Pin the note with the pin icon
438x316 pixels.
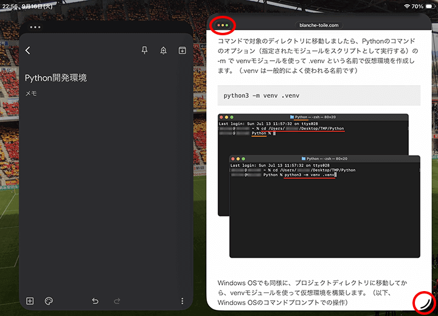(144, 50)
